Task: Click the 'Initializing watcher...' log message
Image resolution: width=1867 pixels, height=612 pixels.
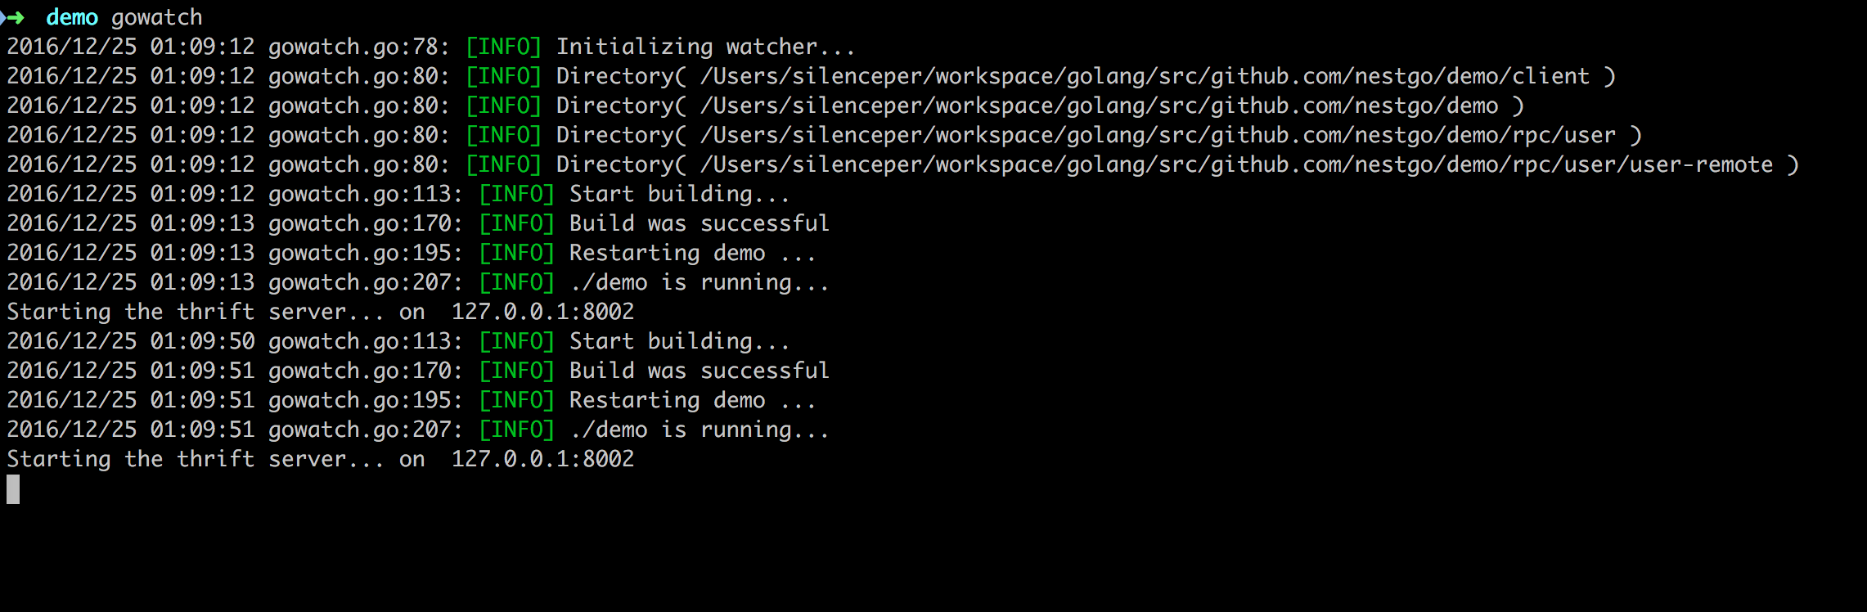Action: pyautogui.click(x=705, y=47)
